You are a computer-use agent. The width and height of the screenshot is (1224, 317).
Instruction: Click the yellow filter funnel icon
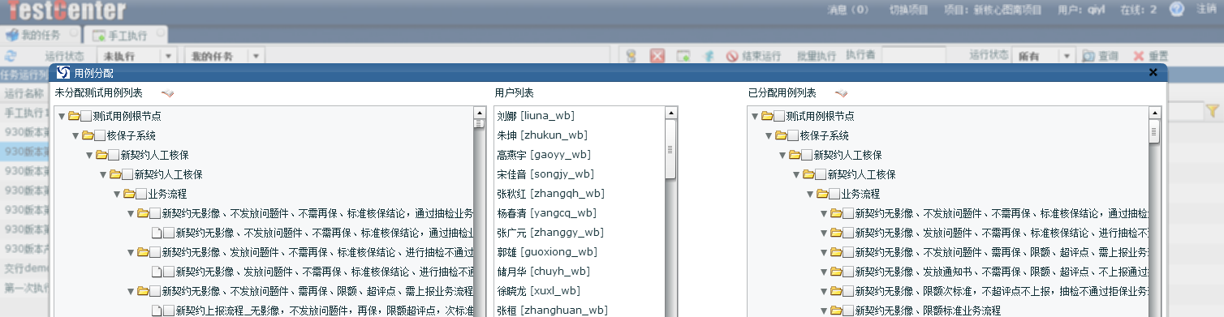pos(1213,110)
